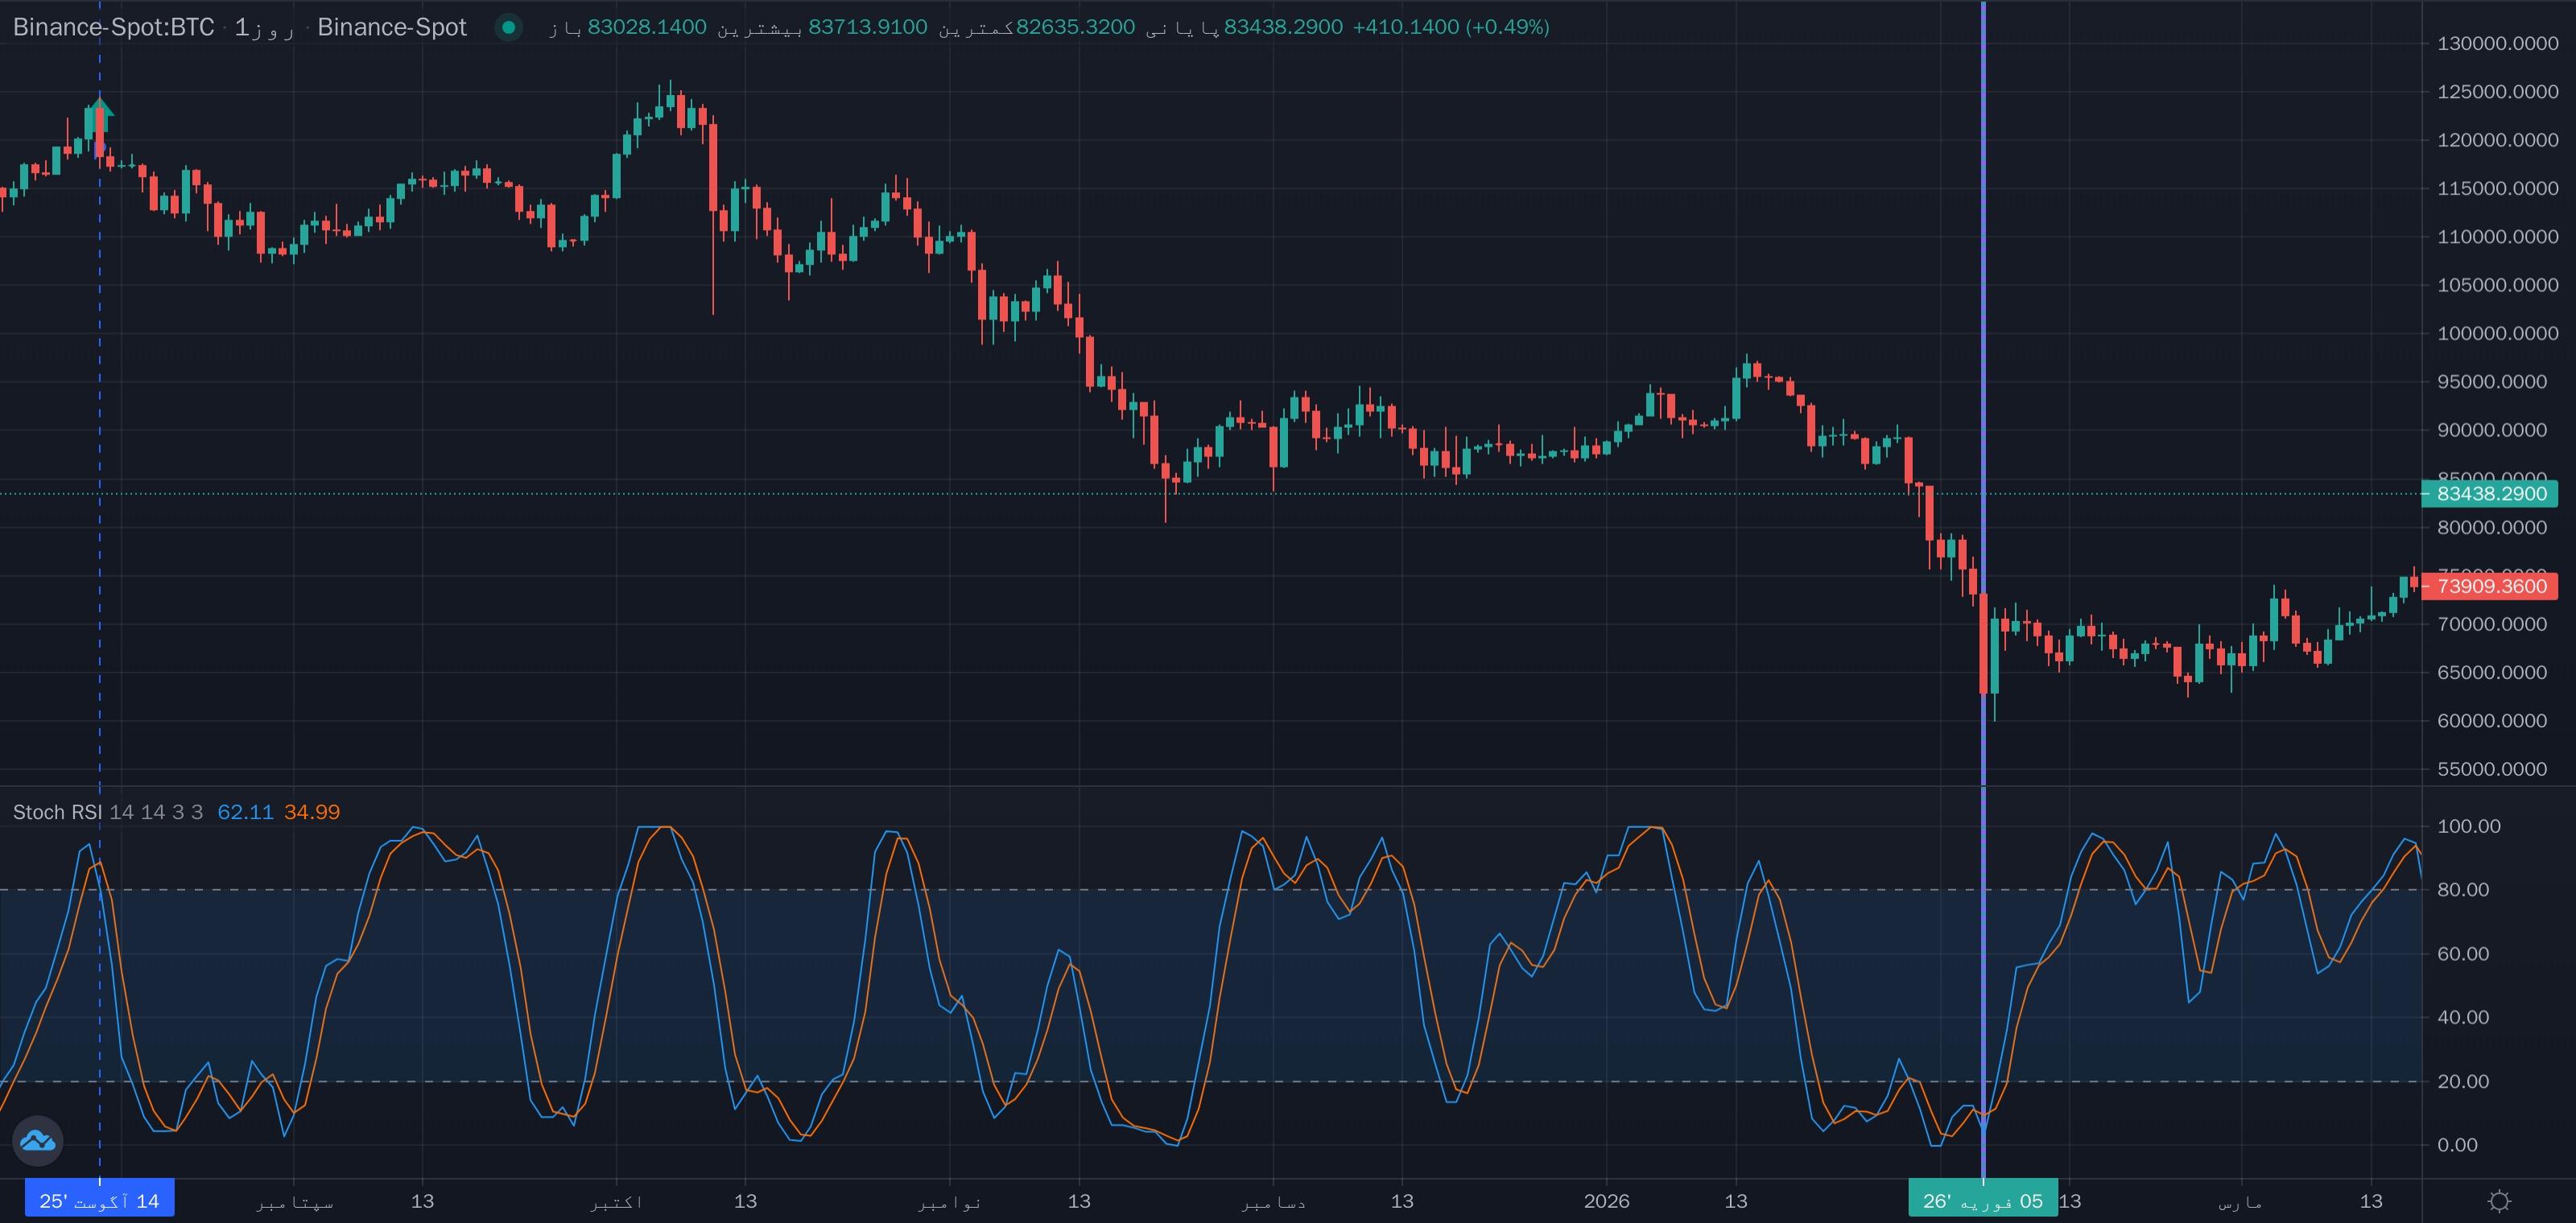Click the 80.00 level on Stoch RSI axis

pos(2463,889)
